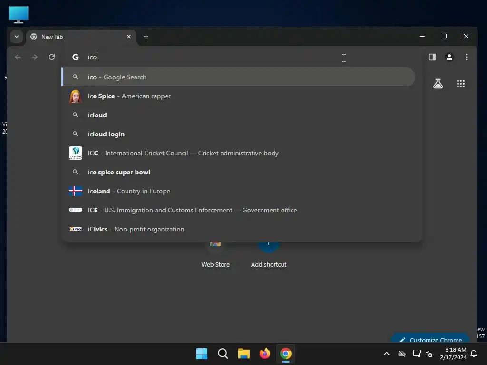This screenshot has height=365, width=487.
Task: Click the Google G icon in address bar
Action: [76, 57]
